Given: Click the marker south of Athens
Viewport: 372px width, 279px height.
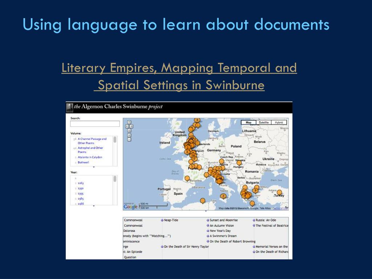Looking at the screenshot, I should tap(252, 203).
